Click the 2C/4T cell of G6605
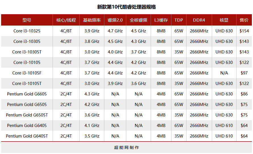 [66, 94]
